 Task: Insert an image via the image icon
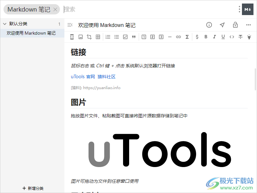pos(81,37)
